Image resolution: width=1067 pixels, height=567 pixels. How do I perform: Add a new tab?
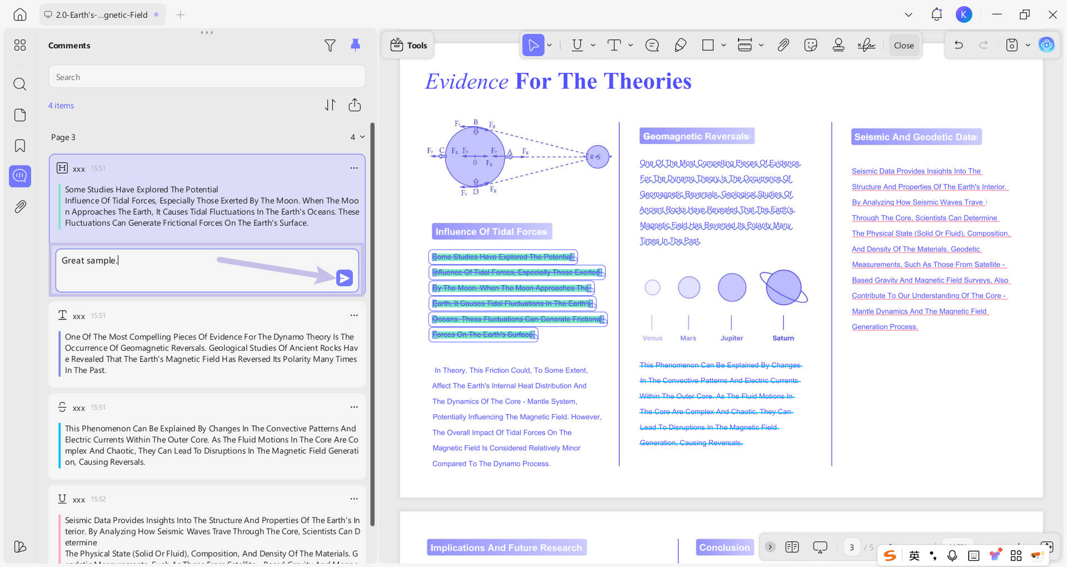point(180,15)
